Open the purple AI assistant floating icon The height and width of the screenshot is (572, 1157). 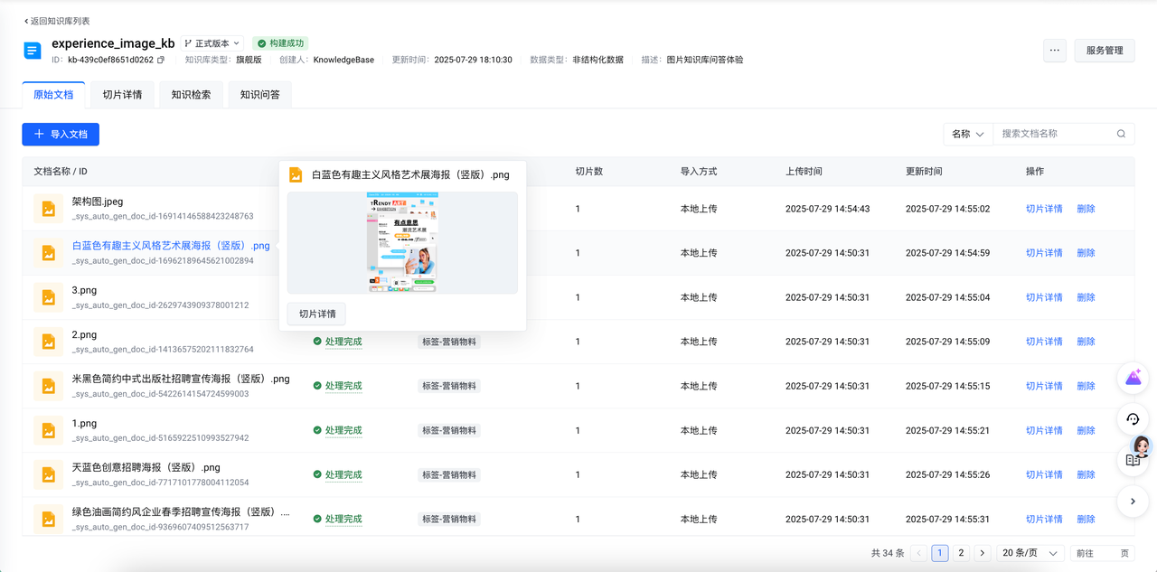tap(1133, 378)
